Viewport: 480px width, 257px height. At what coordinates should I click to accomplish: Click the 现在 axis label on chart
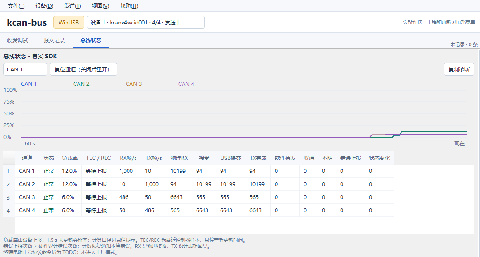(459, 143)
